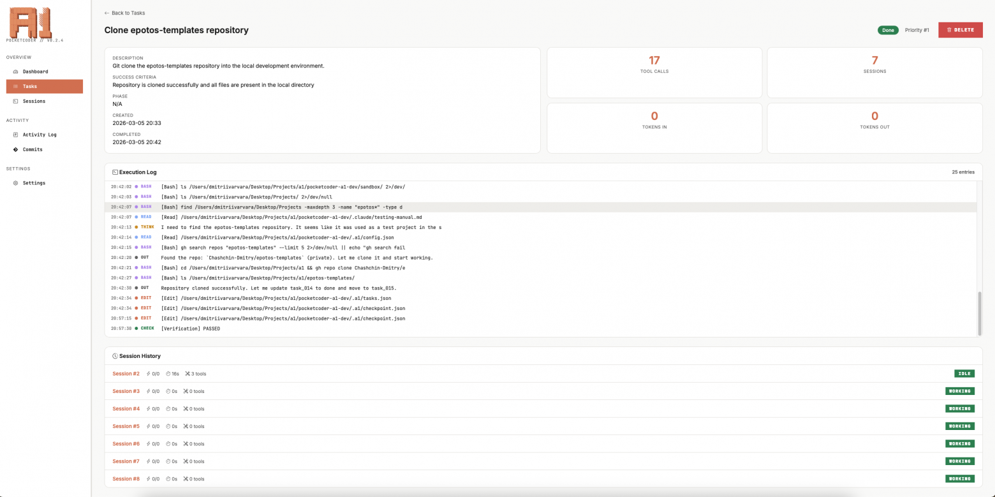Click the timer icon in Session #5 row
This screenshot has width=995, height=497.
pyautogui.click(x=168, y=426)
